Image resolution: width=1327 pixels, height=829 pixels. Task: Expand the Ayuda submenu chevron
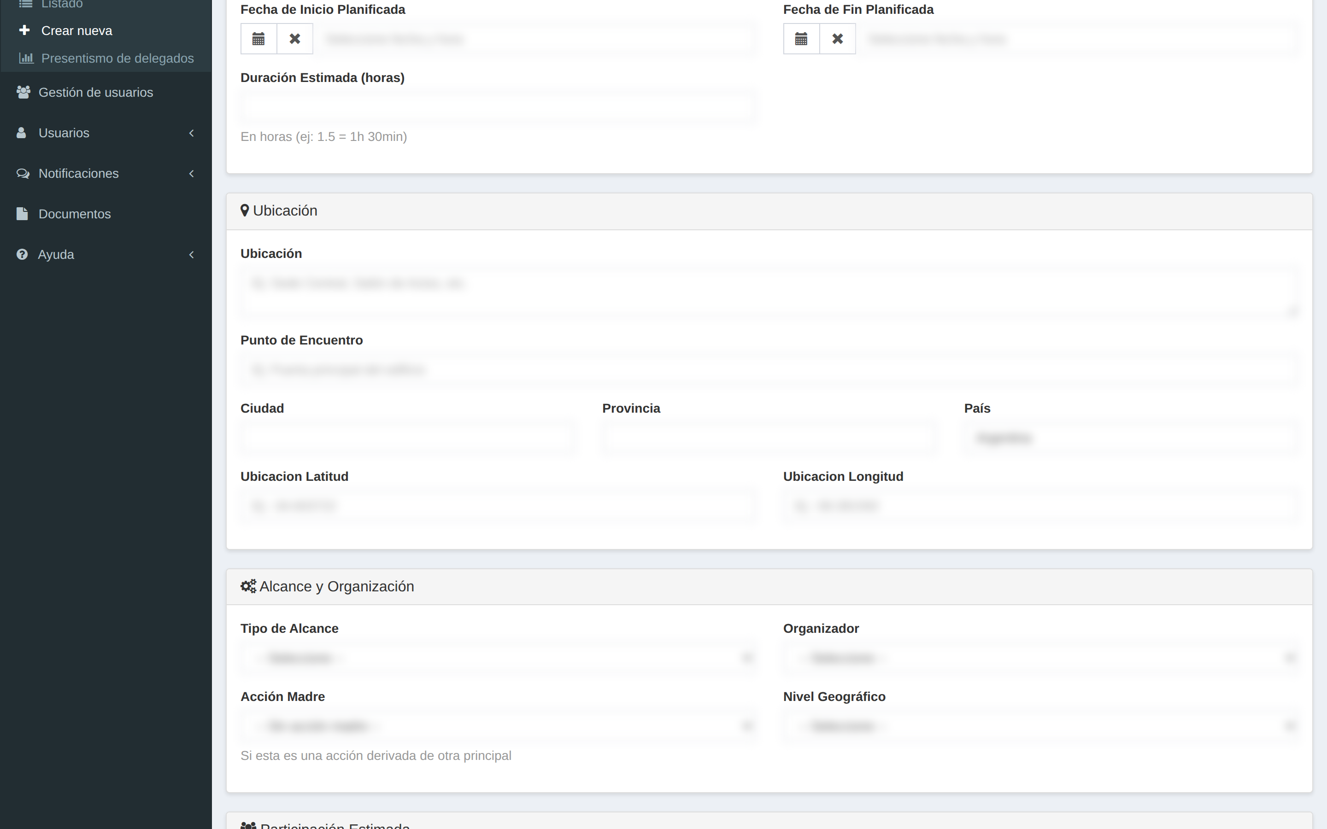pos(191,254)
